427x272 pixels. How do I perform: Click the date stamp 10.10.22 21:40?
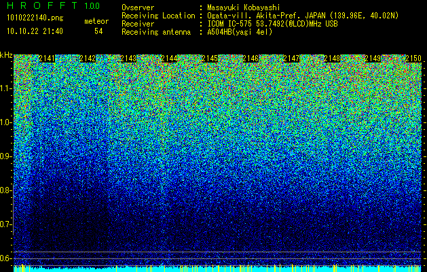pyautogui.click(x=35, y=31)
